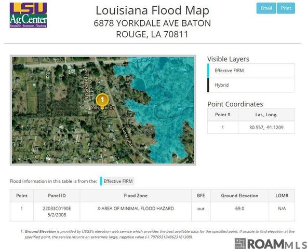Click the Point Coordinates heading

pyautogui.click(x=235, y=104)
